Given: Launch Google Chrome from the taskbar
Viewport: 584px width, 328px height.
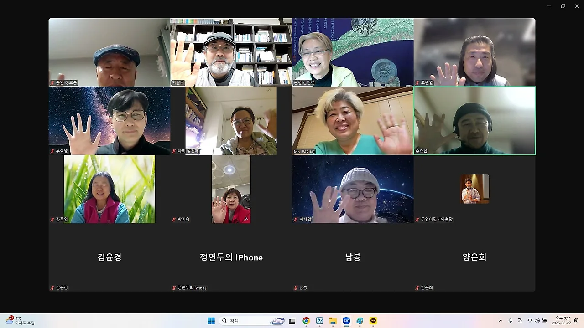Looking at the screenshot, I should [x=306, y=321].
